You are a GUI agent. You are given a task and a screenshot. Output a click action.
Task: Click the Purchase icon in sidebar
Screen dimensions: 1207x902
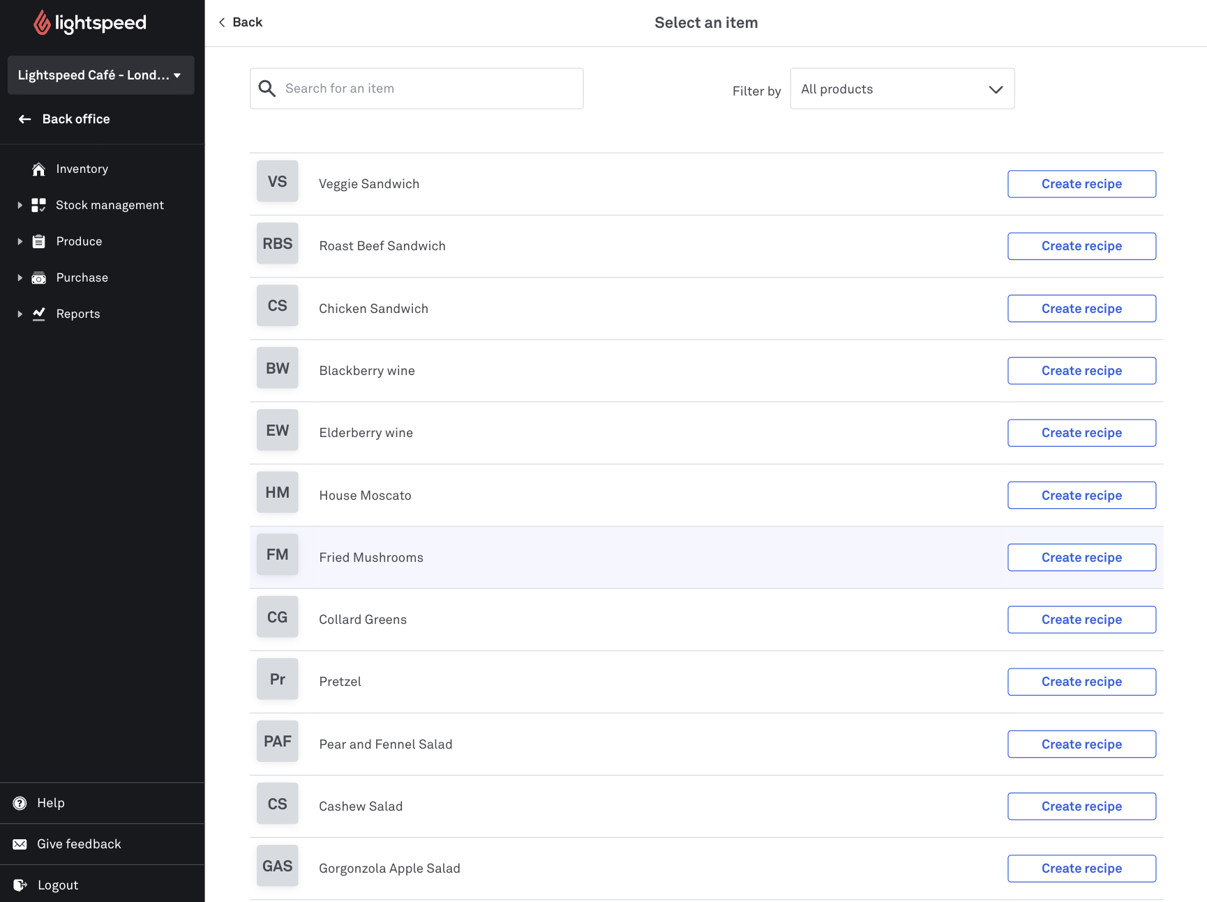39,278
